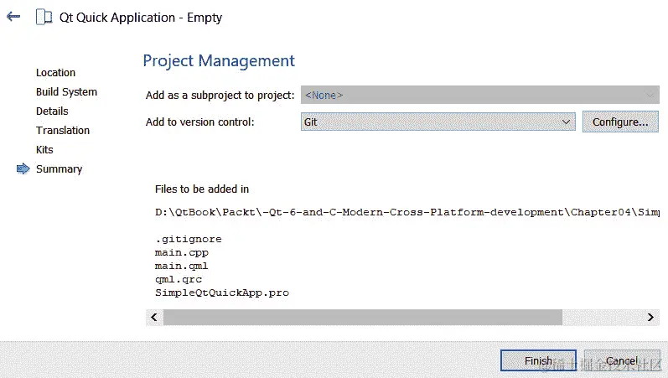Viewport: 668px width, 378px height.
Task: Click the horizontal scrollbar thumb
Action: click(363, 317)
